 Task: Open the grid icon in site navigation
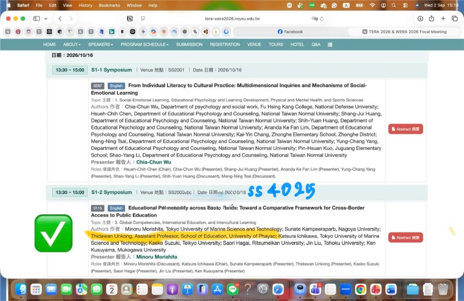[330, 45]
